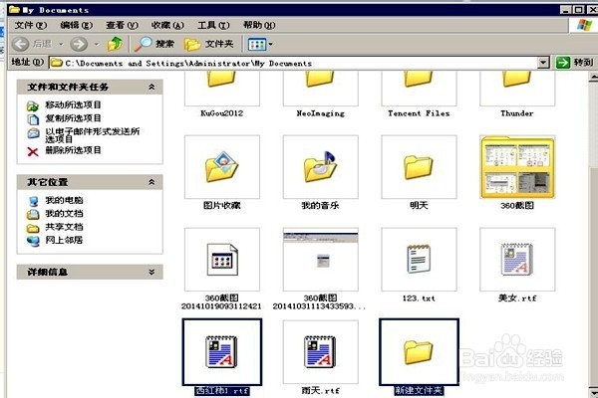
Task: Open the Back button history dropdown arrow
Action: pyautogui.click(x=61, y=44)
